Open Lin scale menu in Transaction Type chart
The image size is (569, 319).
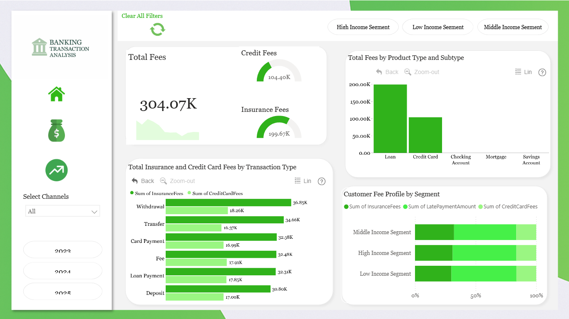click(x=303, y=181)
